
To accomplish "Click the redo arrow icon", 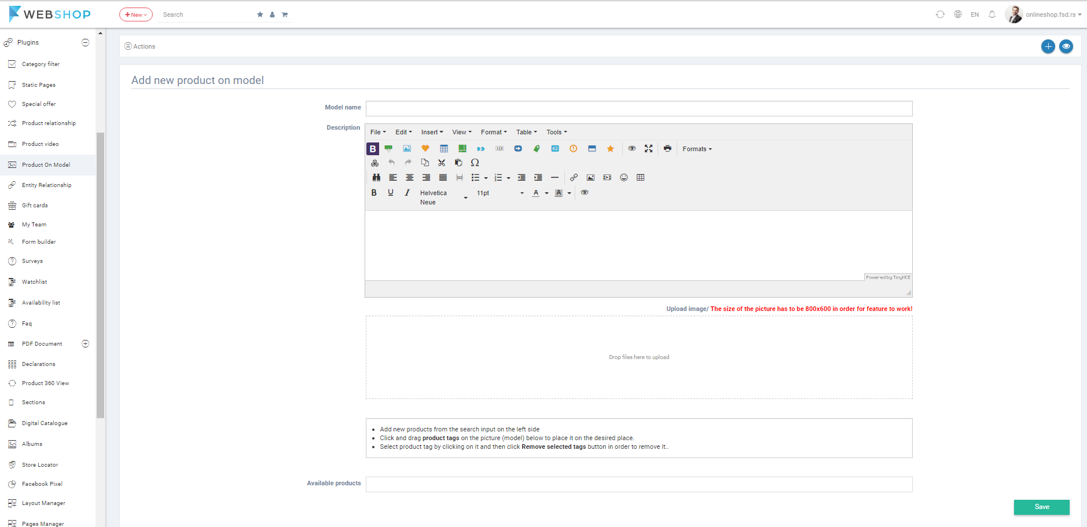I will click(x=408, y=163).
